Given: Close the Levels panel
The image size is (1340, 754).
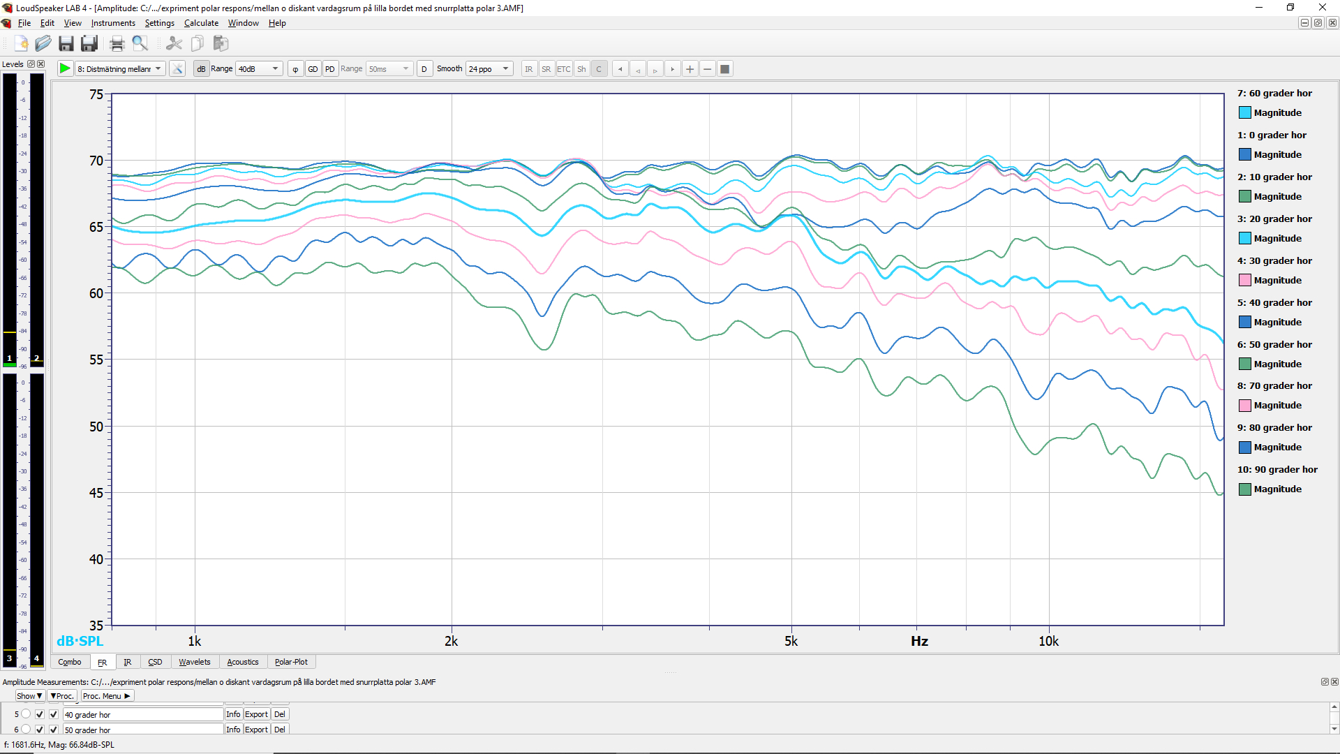Looking at the screenshot, I should (41, 64).
